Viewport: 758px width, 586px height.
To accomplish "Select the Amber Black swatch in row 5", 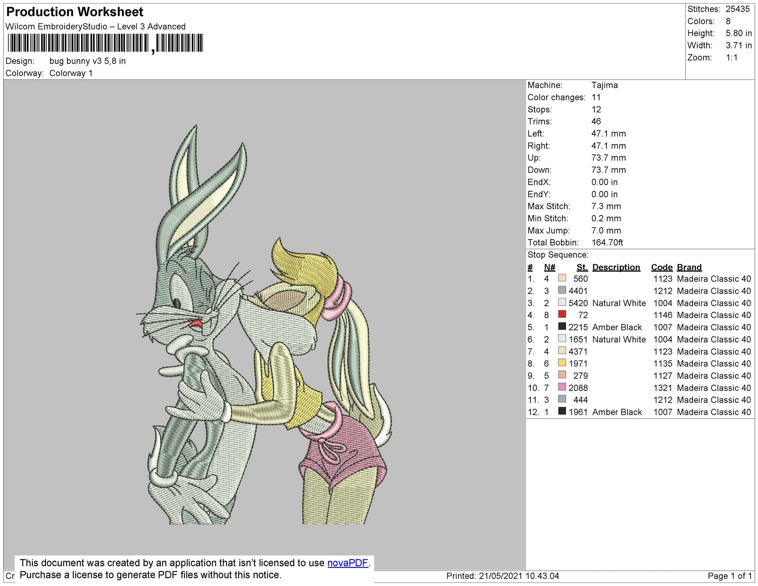I will (562, 326).
